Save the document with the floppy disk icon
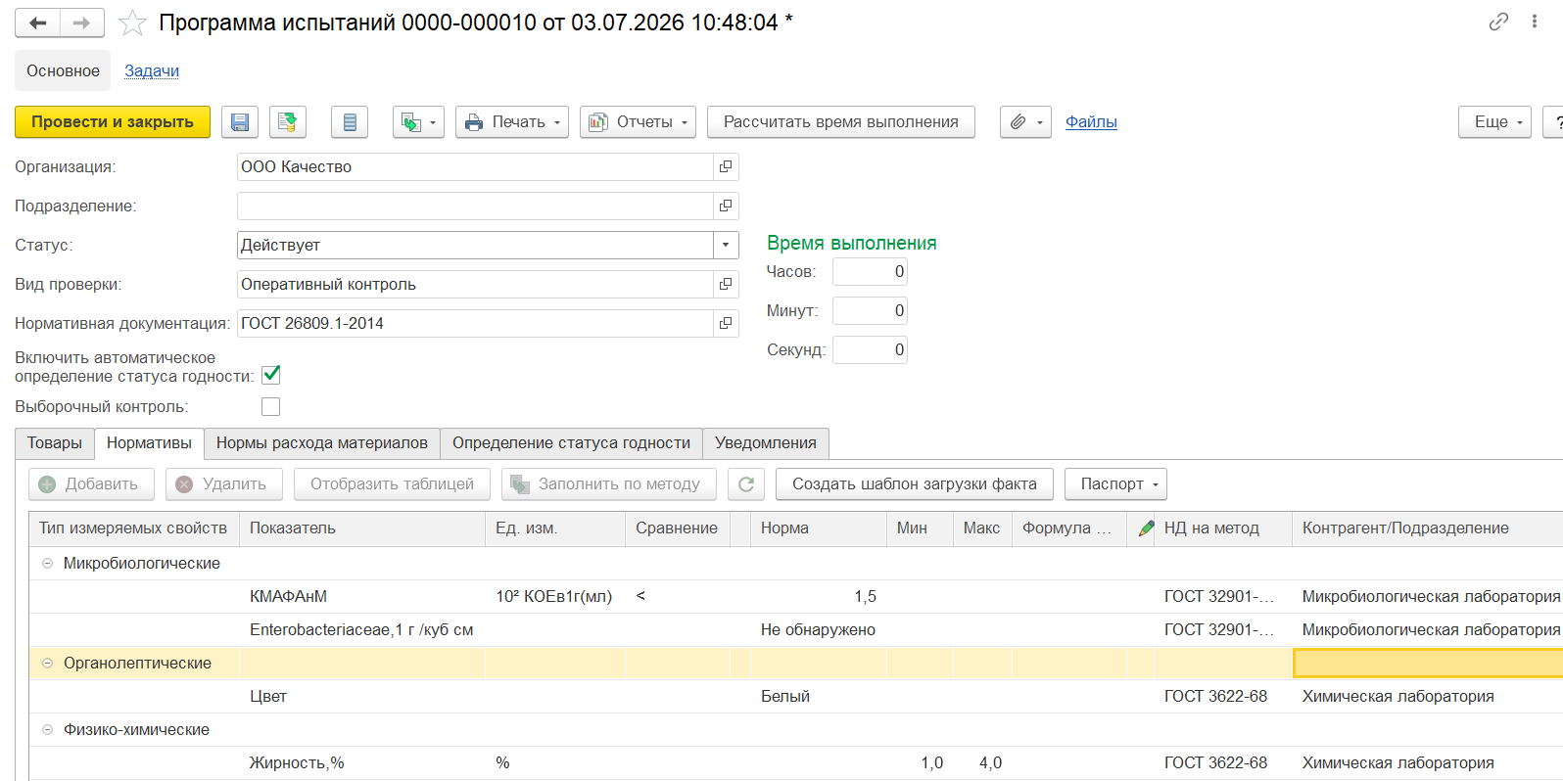This screenshot has height=781, width=1563. (240, 122)
